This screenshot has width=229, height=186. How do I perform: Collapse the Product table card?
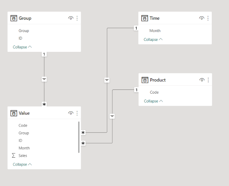154,101
